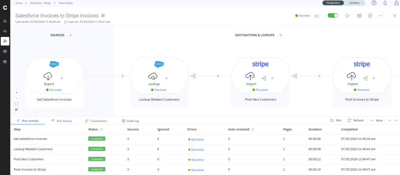Switch to Sandbox environment
Image resolution: width=400 pixels, height=175 pixels.
coord(354,3)
